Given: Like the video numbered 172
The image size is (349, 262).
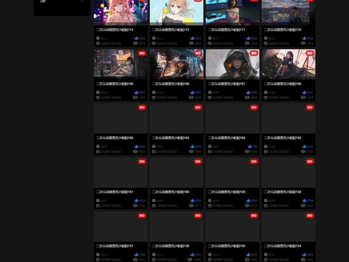Looking at the screenshot, I should click(192, 38).
